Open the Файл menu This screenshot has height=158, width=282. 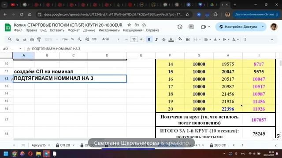18,30
